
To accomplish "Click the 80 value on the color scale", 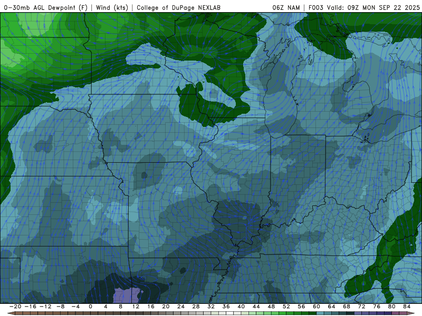I will [392, 307].
